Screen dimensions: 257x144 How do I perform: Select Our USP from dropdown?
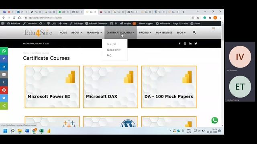click(111, 44)
